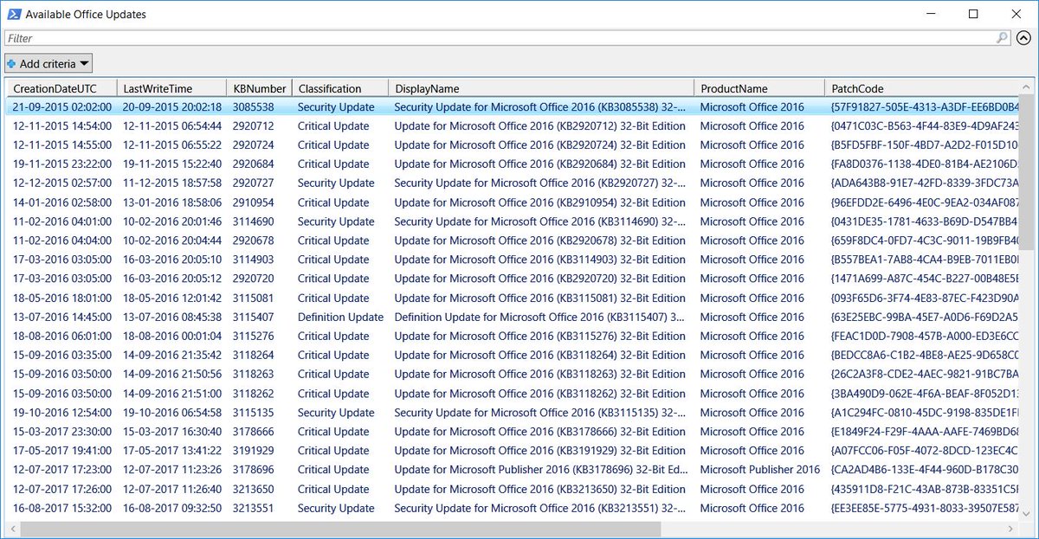Click LastWriteTime 14-09-2016 21:35:42
Viewport: 1039px width, 539px height.
(171, 355)
